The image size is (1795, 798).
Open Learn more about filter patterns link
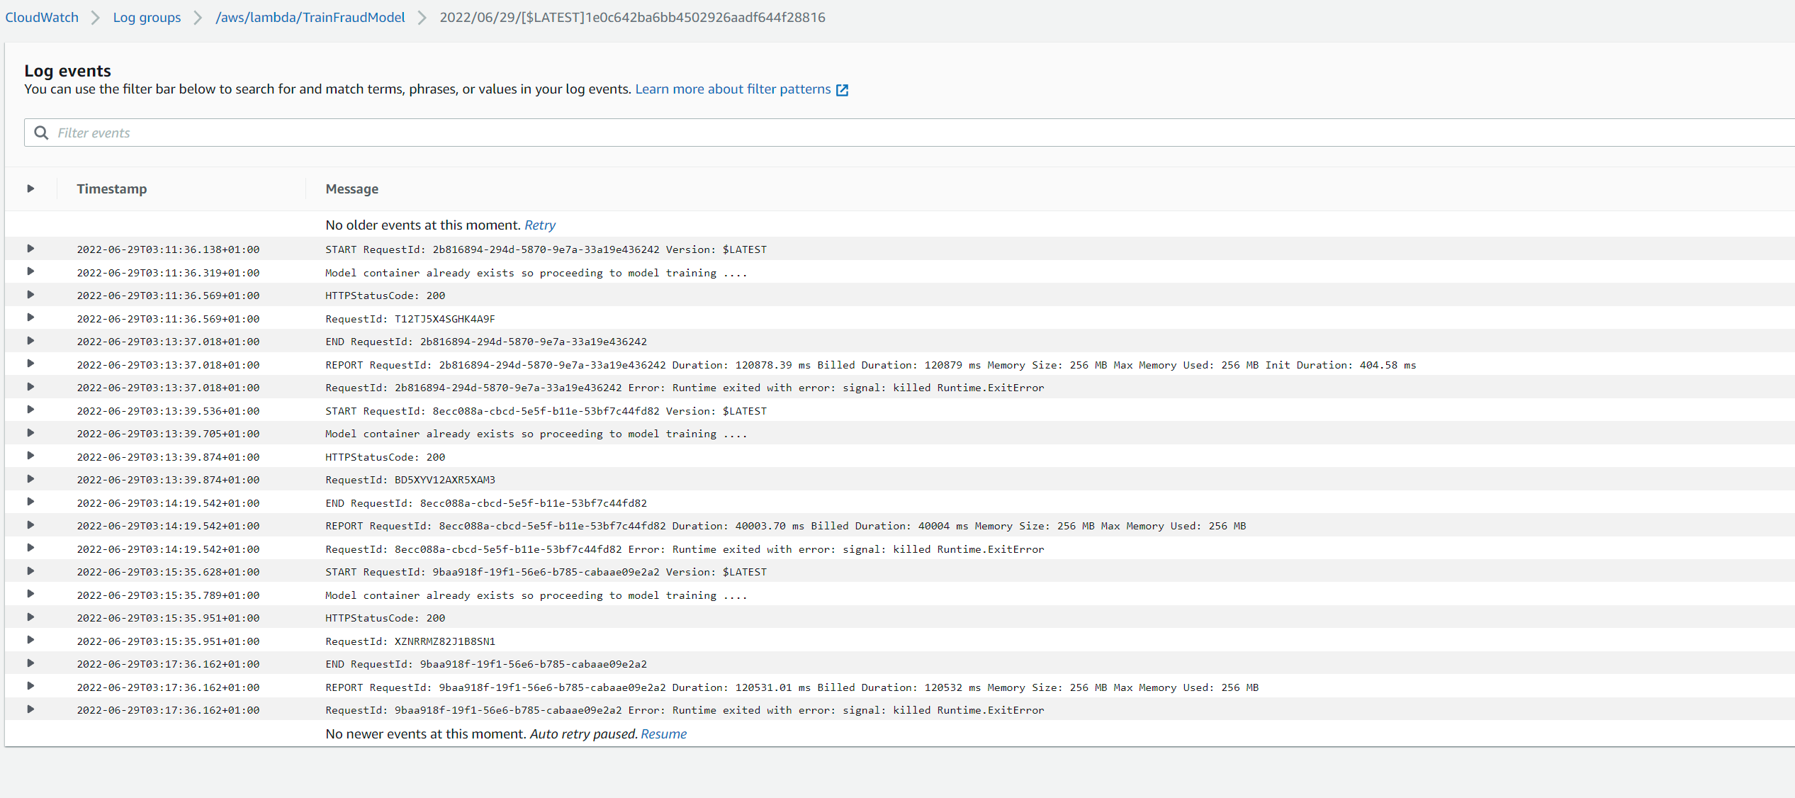[x=732, y=89]
